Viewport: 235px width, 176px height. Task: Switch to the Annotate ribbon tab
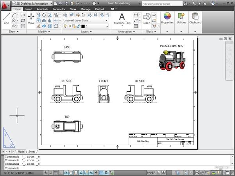(42, 9)
